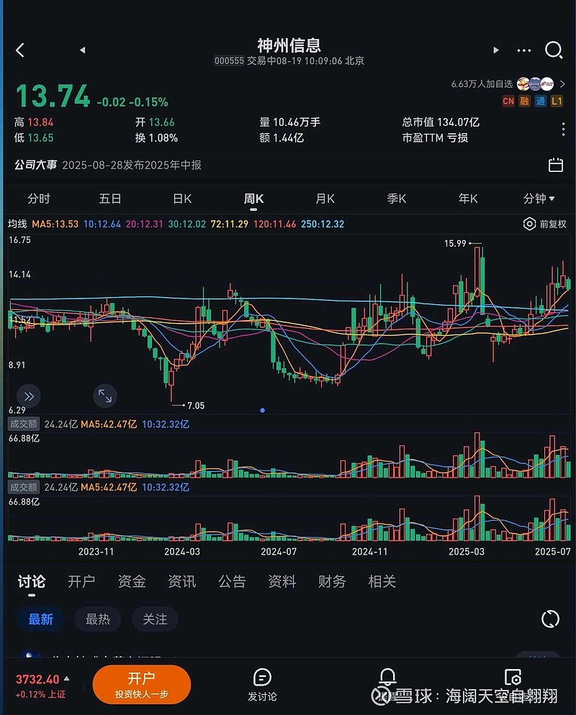Viewport: 576px width, 715px height.
Task: Tap the 发讨论 speech bubble icon
Action: (262, 678)
